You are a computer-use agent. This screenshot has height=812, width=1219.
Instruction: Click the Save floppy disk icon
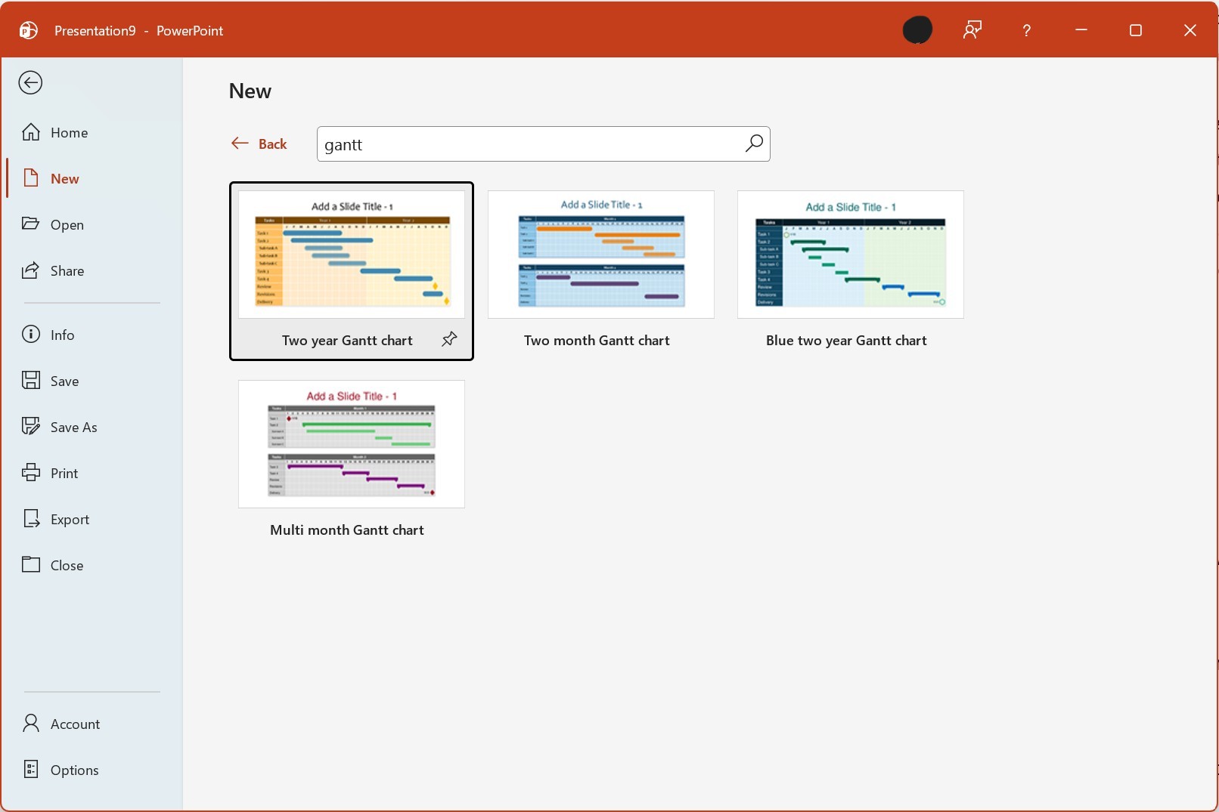(31, 380)
